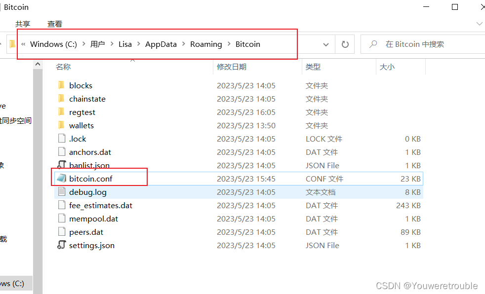Navigate to AppData in the path
Viewport: 485px width, 294px height.
click(x=161, y=44)
